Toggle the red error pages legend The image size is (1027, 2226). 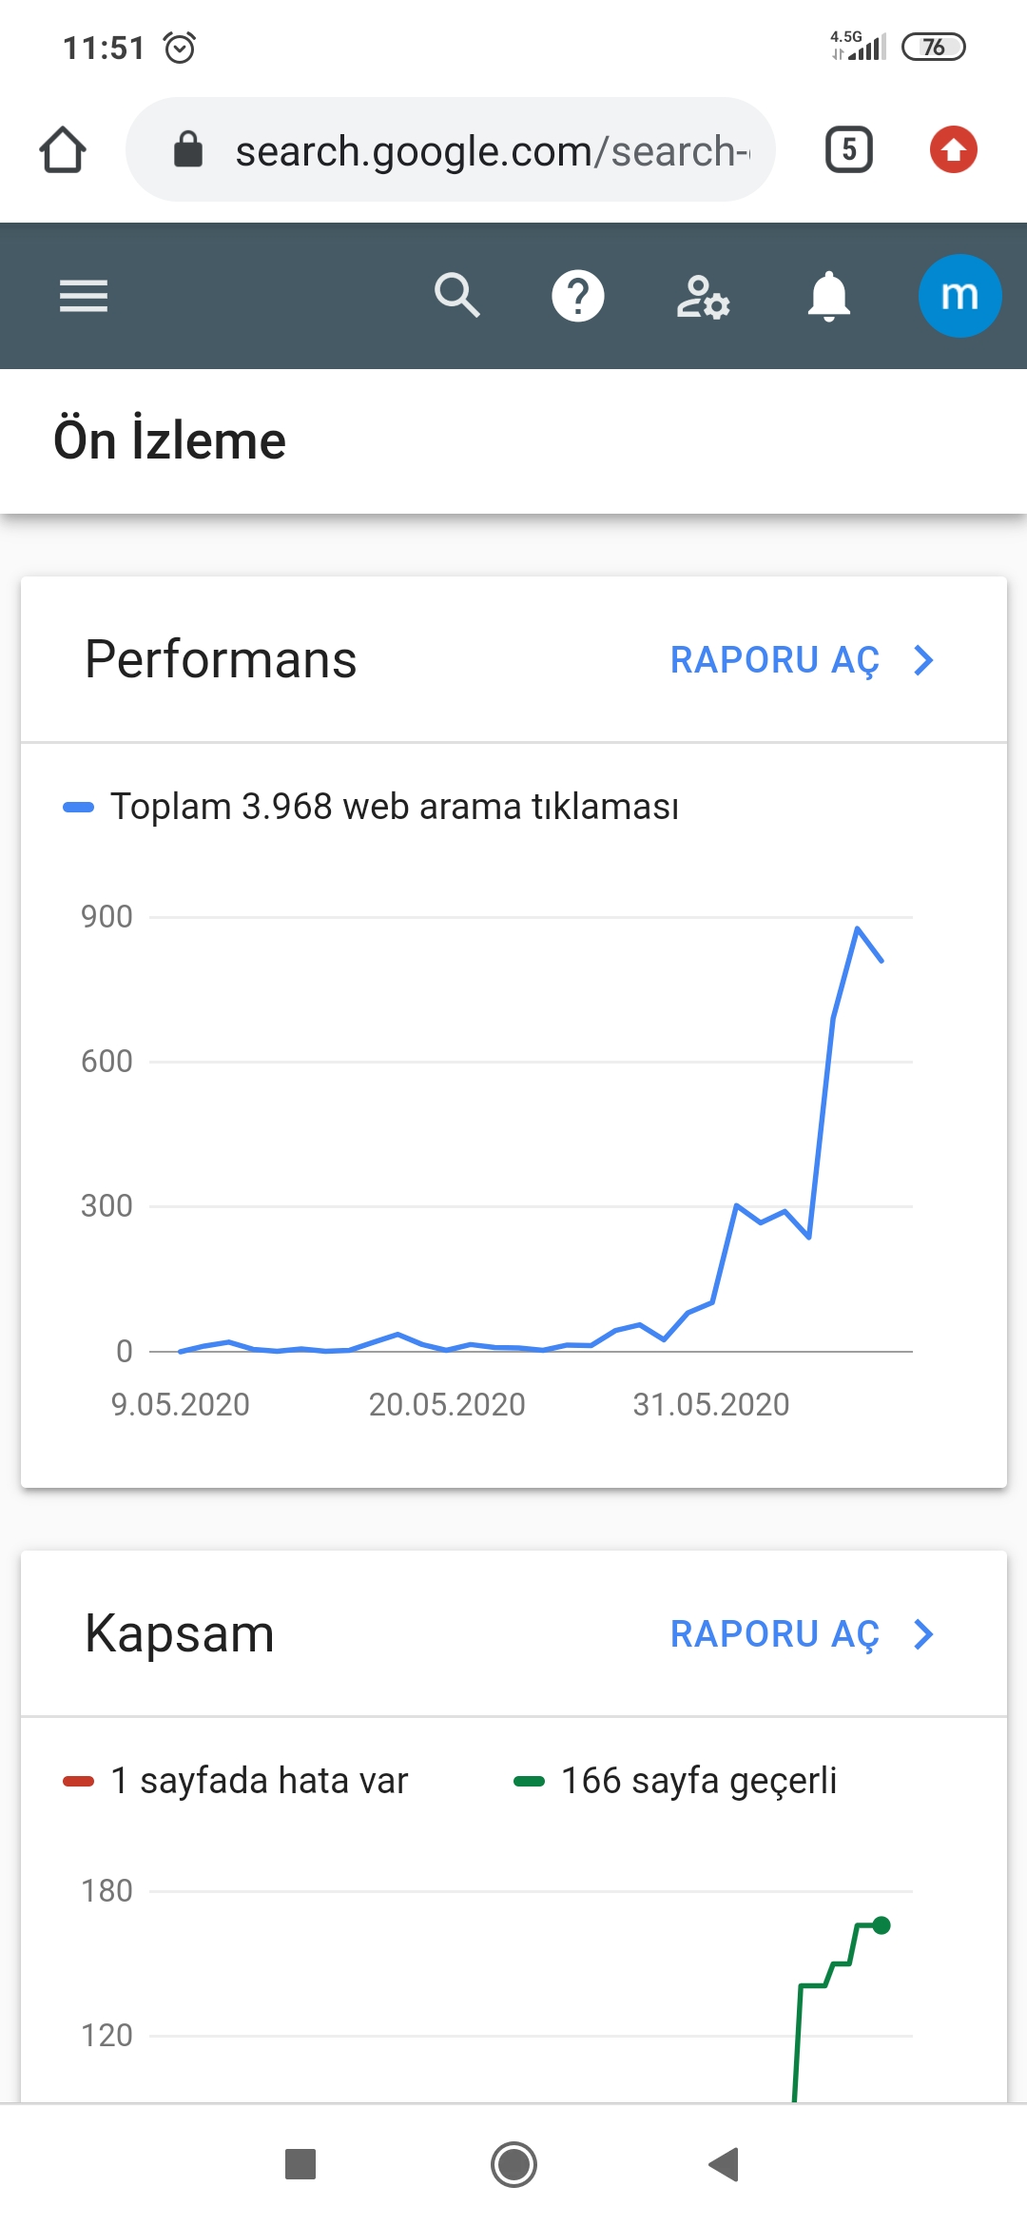(x=235, y=1781)
